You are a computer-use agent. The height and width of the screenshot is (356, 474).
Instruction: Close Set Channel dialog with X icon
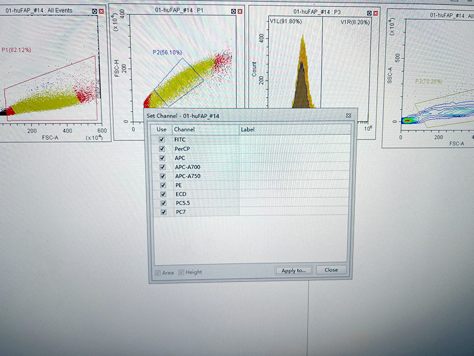pyautogui.click(x=348, y=116)
